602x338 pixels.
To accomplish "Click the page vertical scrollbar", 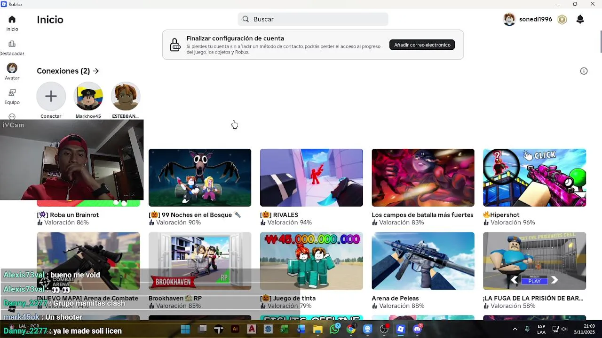I will click(x=600, y=42).
